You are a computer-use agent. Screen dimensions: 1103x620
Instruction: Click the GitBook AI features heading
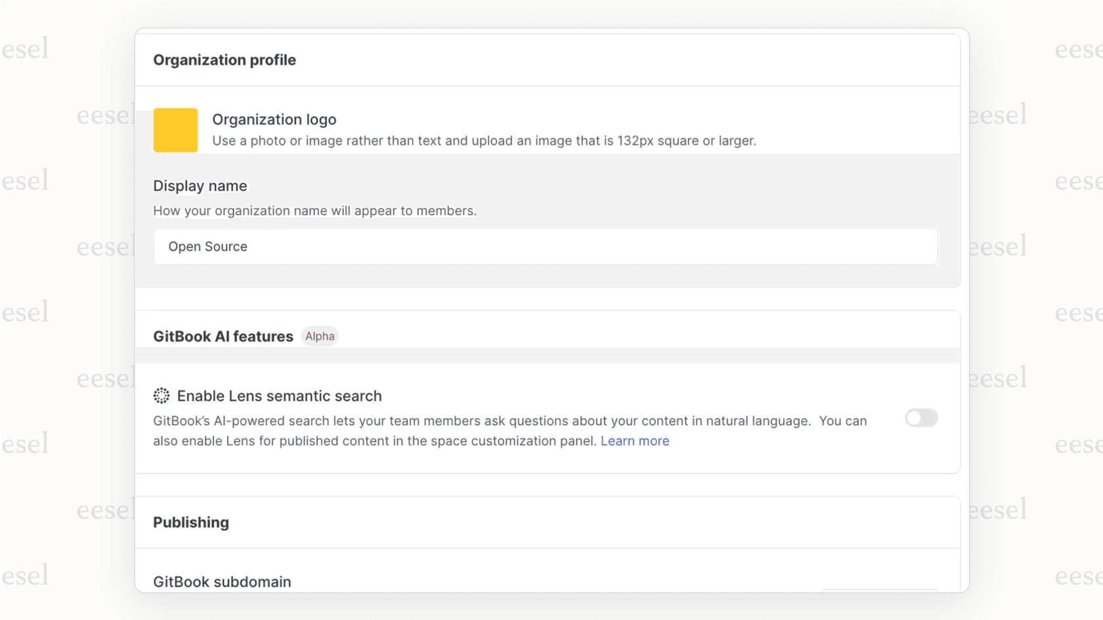pos(223,336)
